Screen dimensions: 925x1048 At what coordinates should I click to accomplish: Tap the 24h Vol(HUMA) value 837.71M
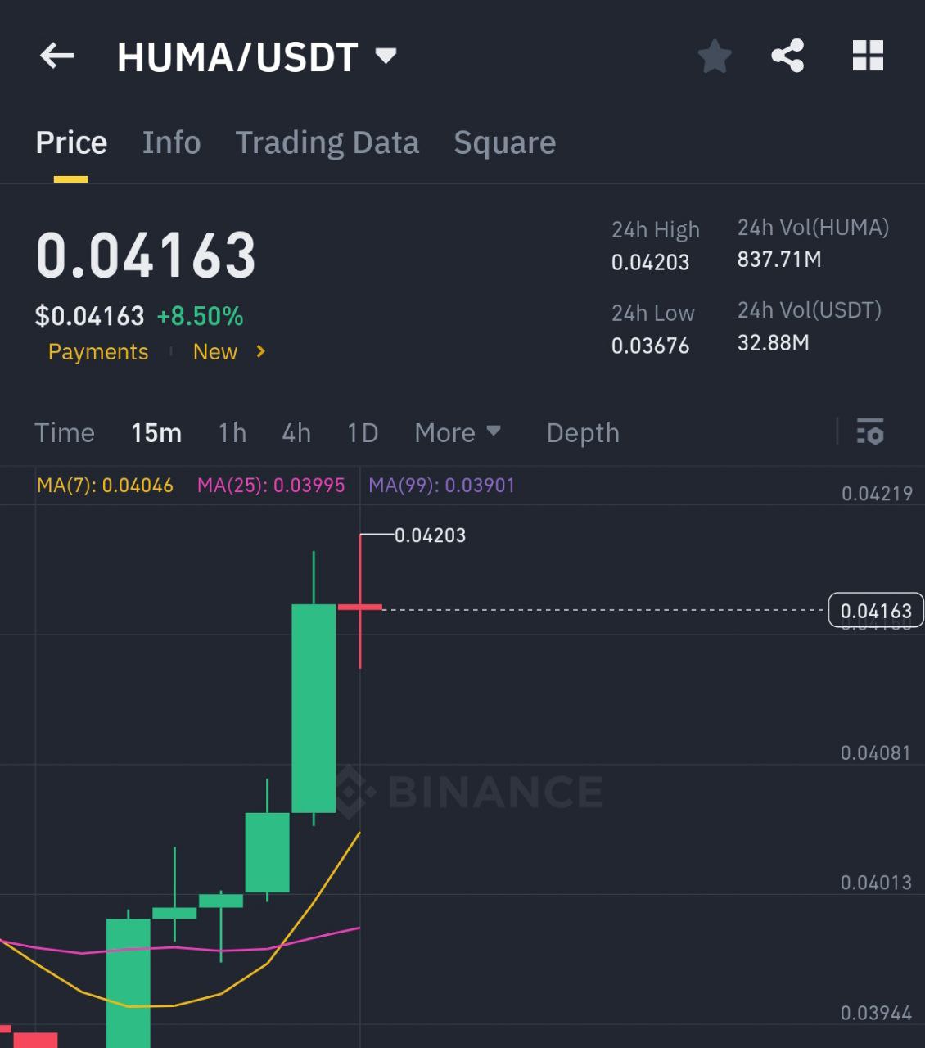pyautogui.click(x=779, y=260)
